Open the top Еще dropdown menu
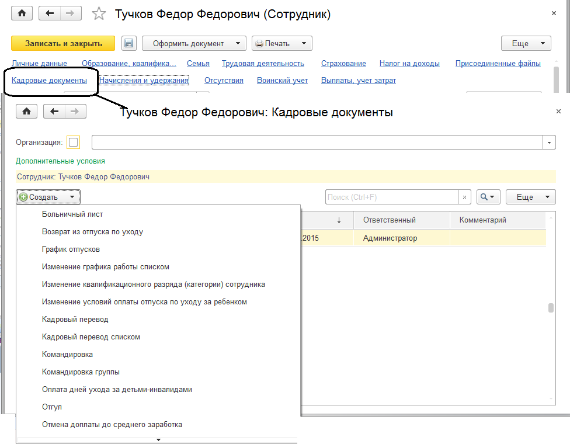570x444 pixels. [x=526, y=43]
